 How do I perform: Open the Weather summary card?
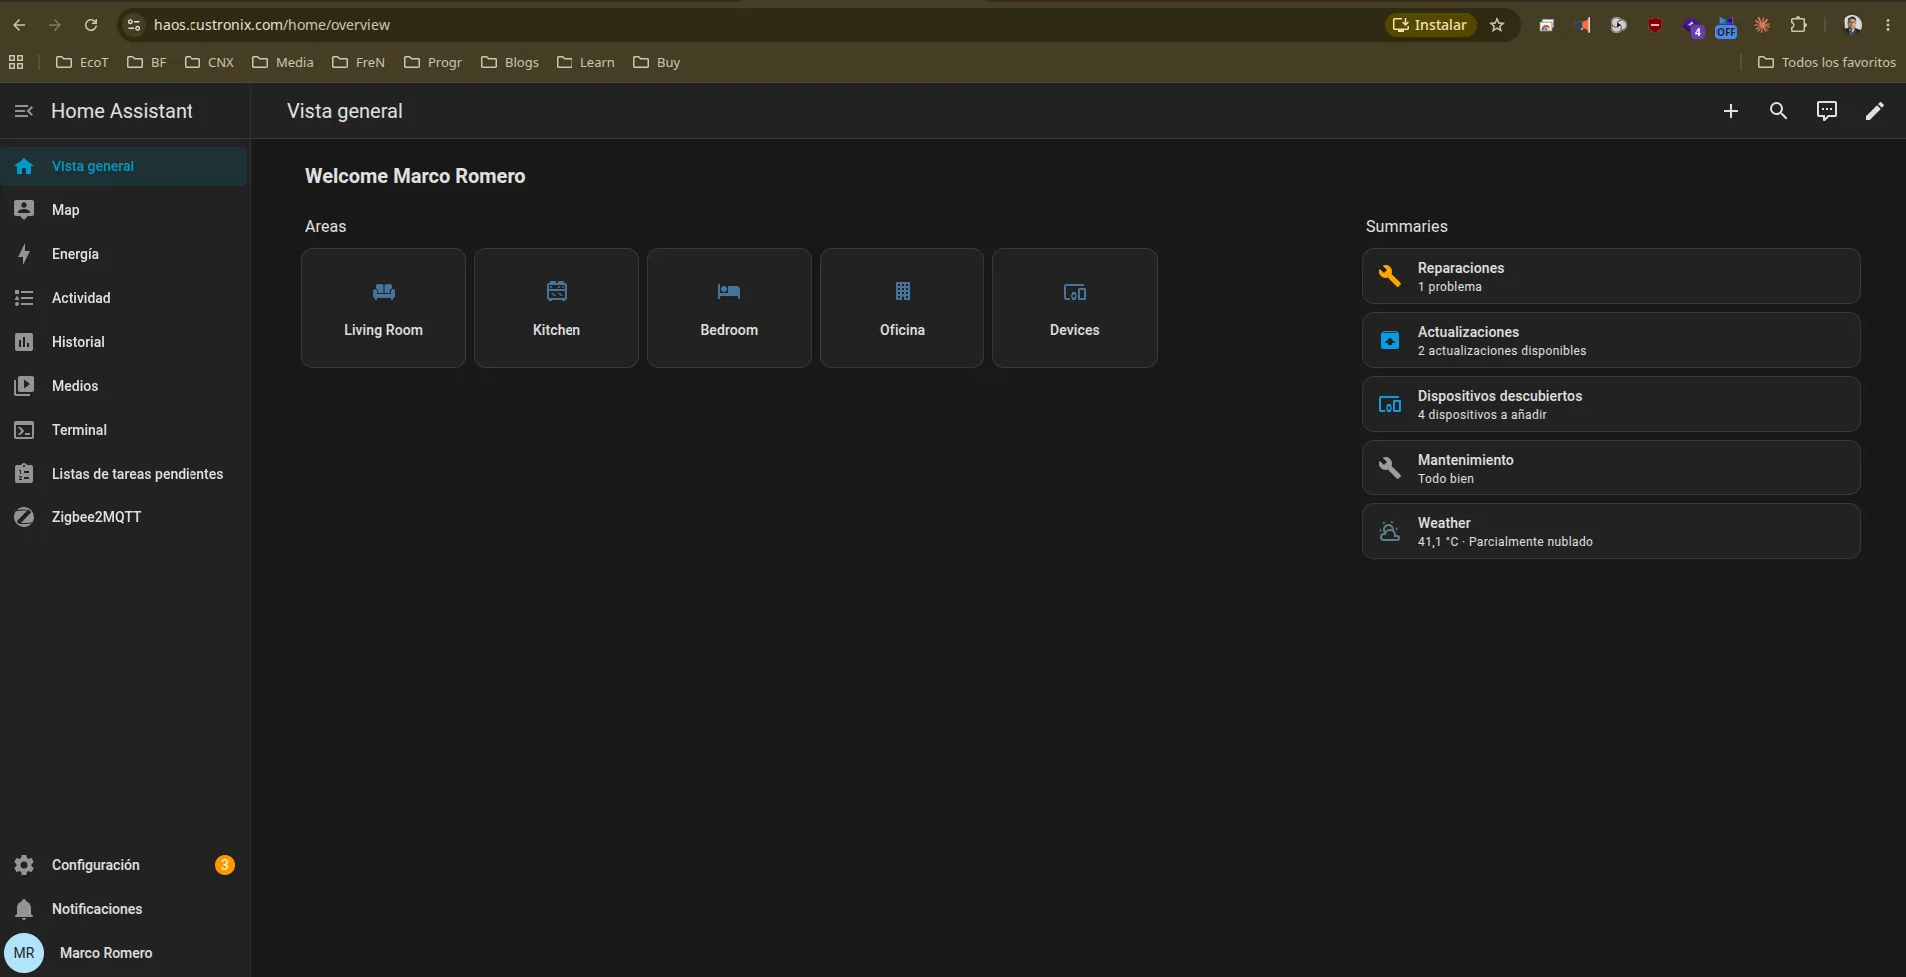click(x=1612, y=531)
